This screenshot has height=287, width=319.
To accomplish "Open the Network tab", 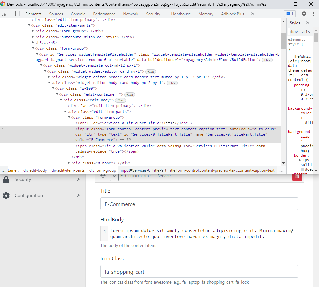I will tap(131, 14).
